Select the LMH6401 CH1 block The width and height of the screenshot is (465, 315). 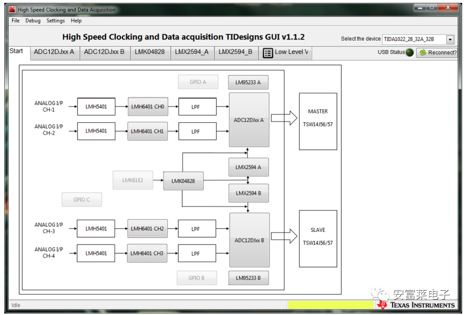(x=147, y=131)
